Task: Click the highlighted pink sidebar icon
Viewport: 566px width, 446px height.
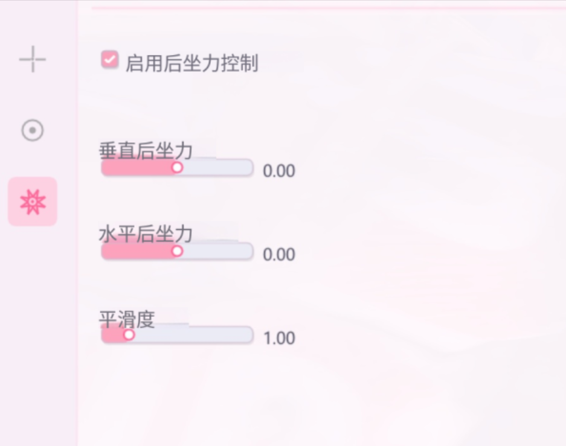Action: (32, 202)
